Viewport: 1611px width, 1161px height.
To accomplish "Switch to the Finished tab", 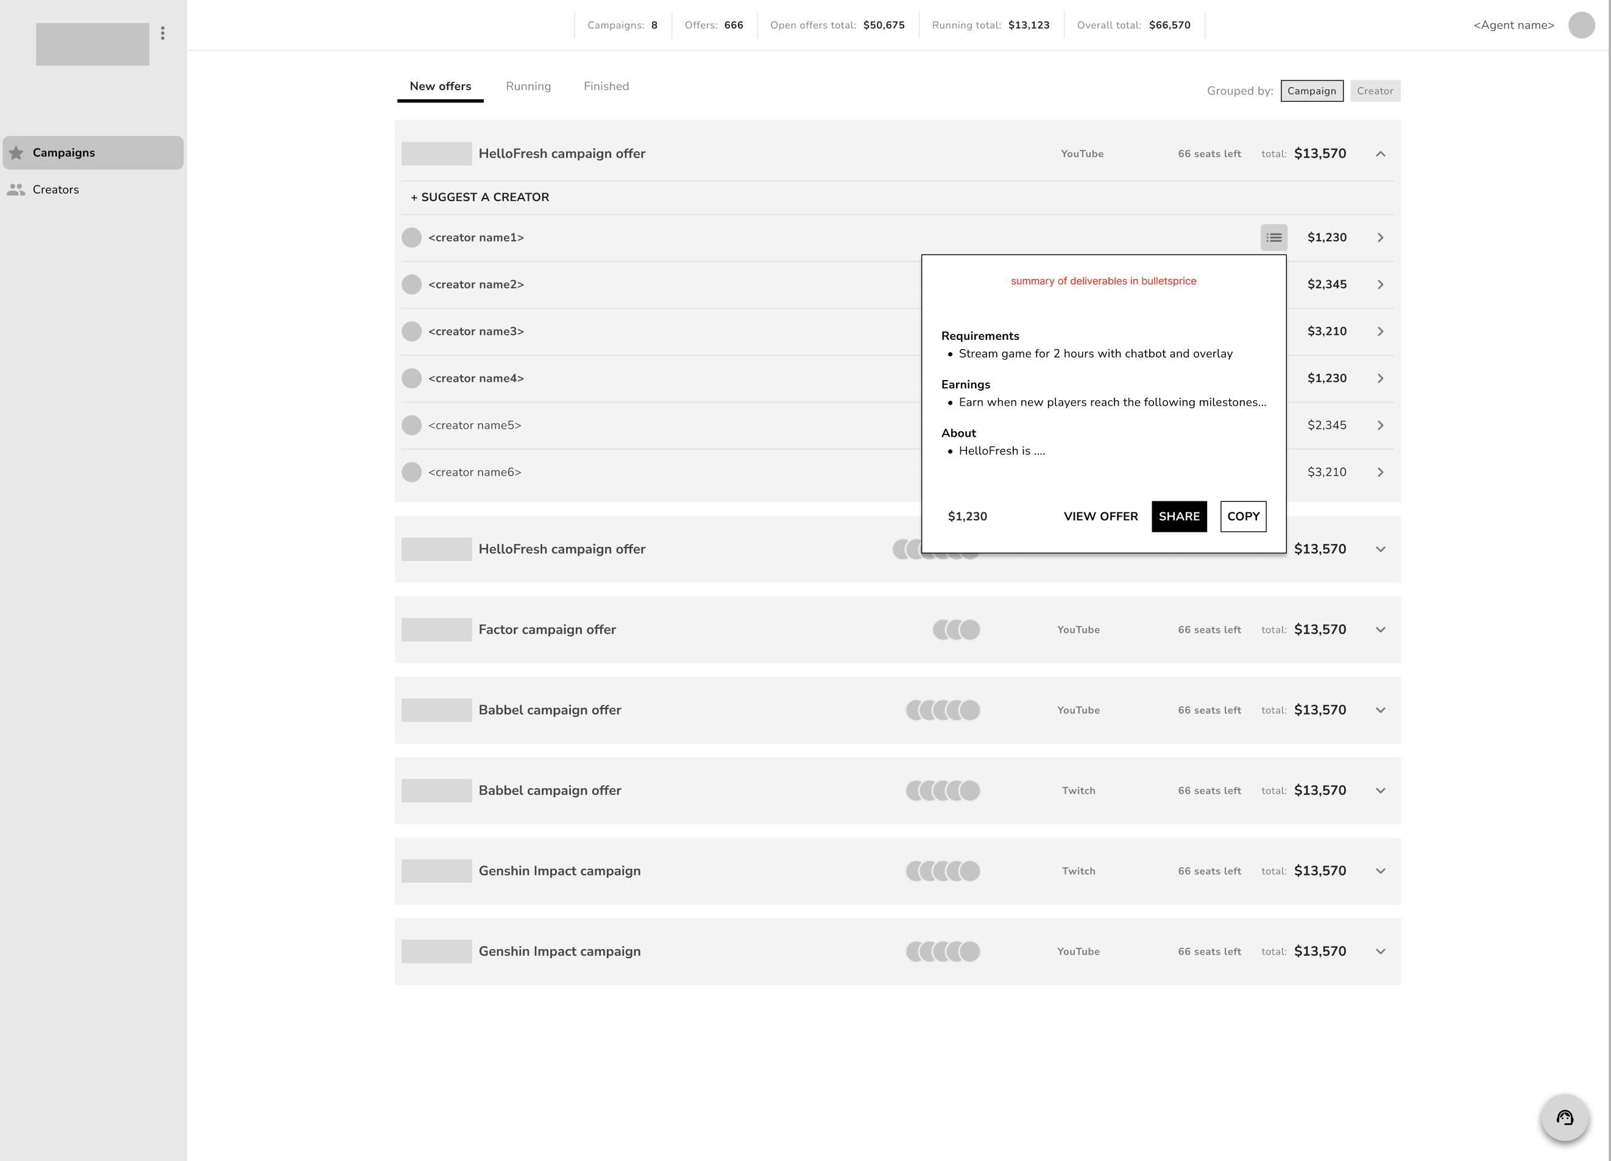I will point(606,86).
